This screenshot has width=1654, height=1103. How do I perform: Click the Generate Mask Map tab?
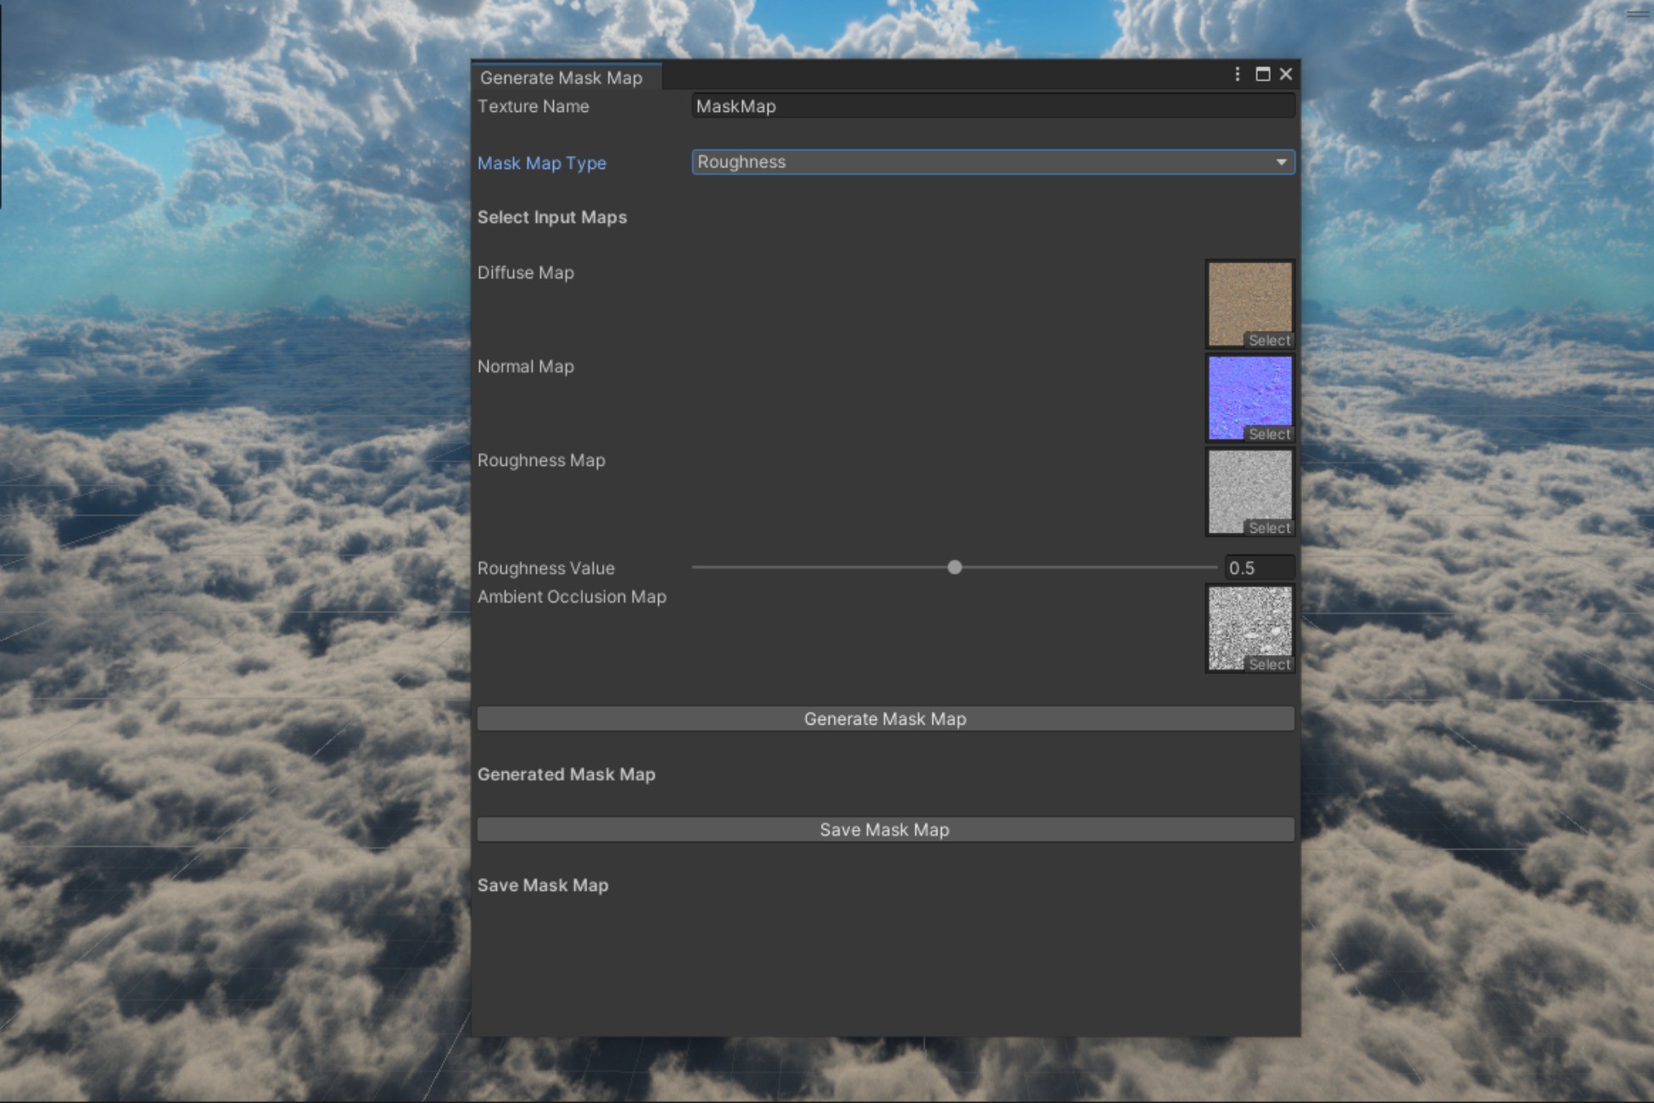coord(562,77)
